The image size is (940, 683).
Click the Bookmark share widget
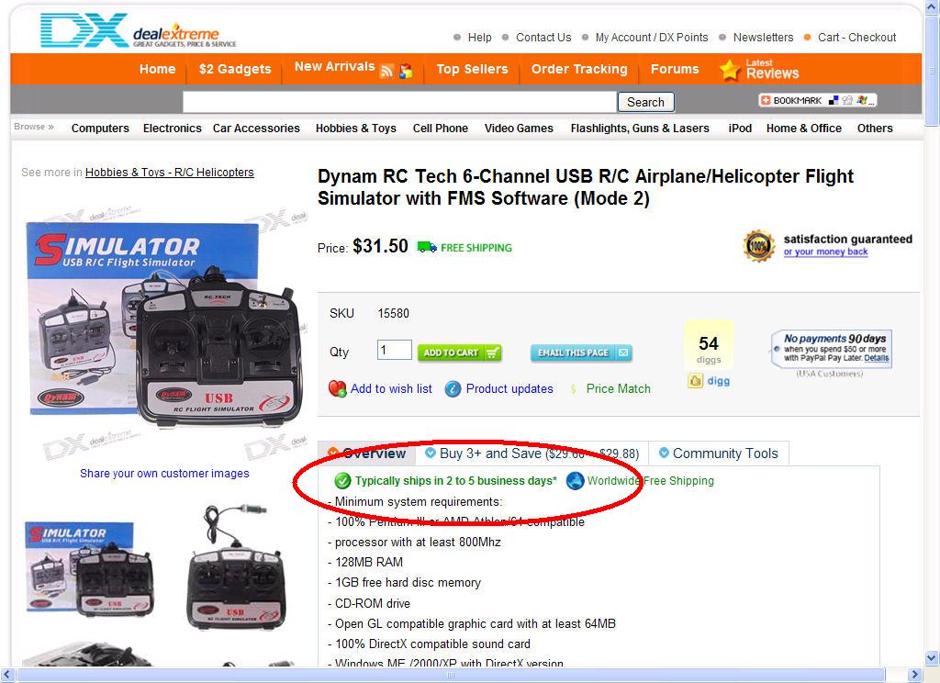tap(818, 100)
